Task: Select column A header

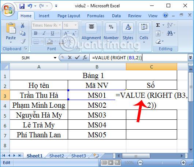Action: [x=39, y=67]
